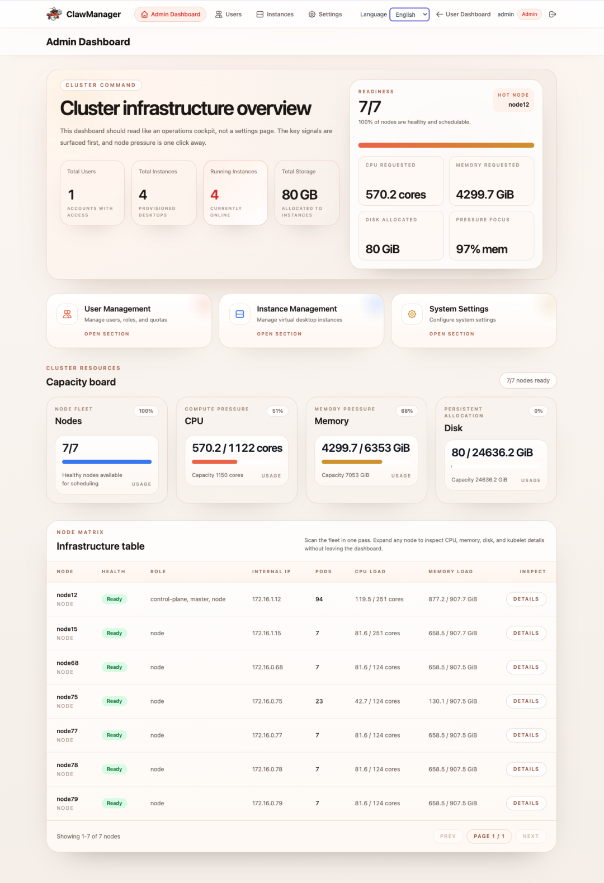Go to the Instances nav item
The image size is (604, 883).
275,15
